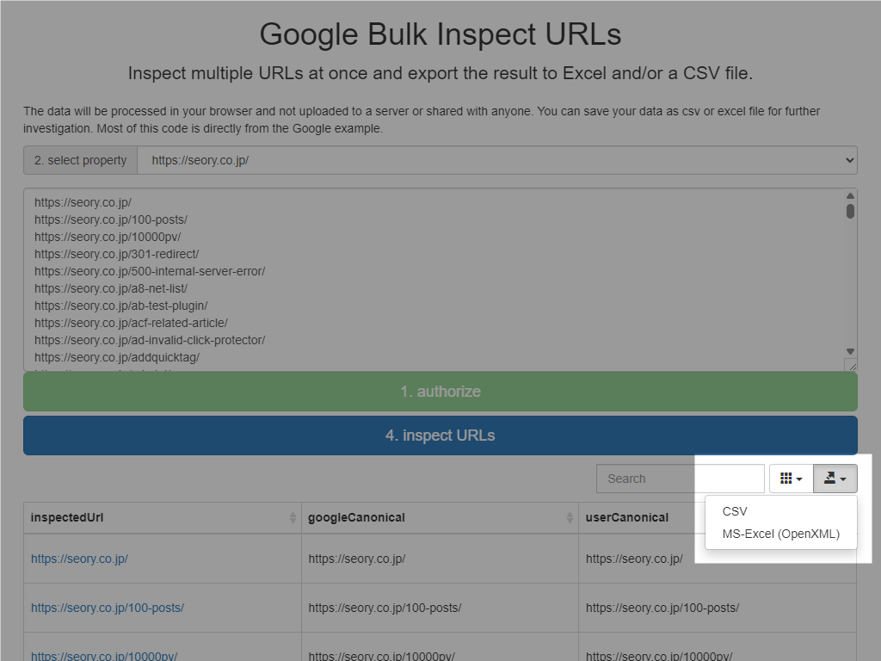The height and width of the screenshot is (661, 881).
Task: Open https://seory.co.jp/100-posts/ inspectedUrl link
Action: click(108, 608)
